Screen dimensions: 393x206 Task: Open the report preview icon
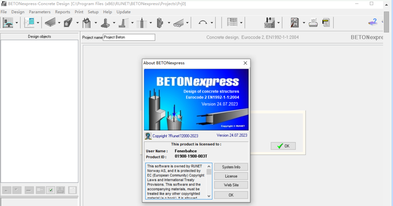(295, 23)
